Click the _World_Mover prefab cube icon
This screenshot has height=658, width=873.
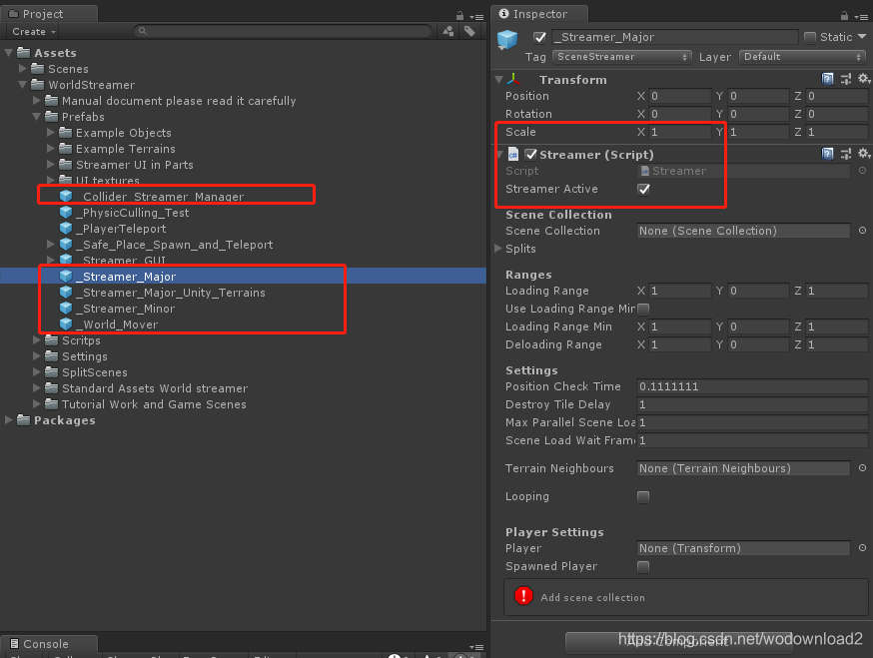(x=66, y=325)
